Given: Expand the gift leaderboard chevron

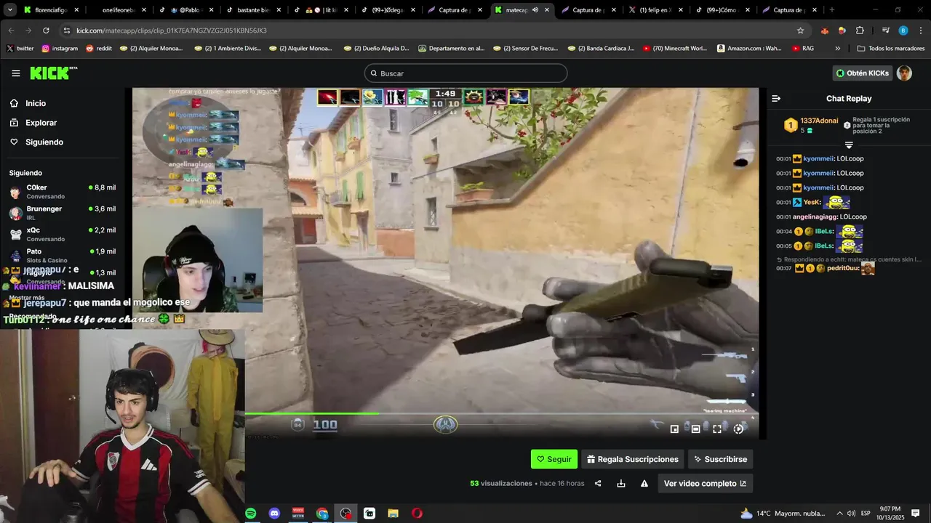Looking at the screenshot, I should tap(849, 145).
